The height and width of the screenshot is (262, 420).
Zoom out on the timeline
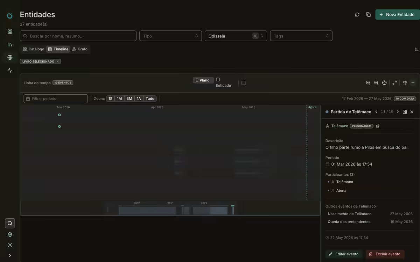[376, 83]
